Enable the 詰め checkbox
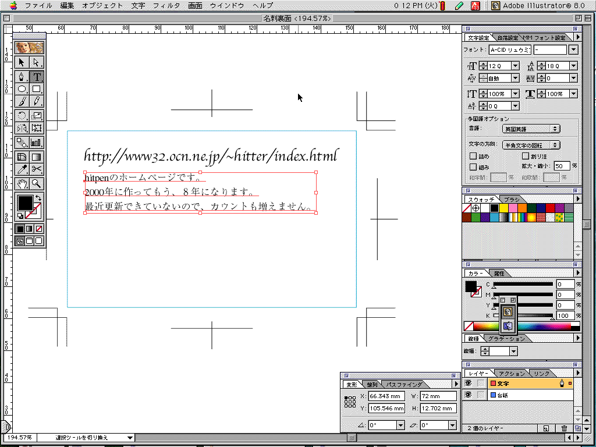Viewport: 596px width, 447px height. 473,156
